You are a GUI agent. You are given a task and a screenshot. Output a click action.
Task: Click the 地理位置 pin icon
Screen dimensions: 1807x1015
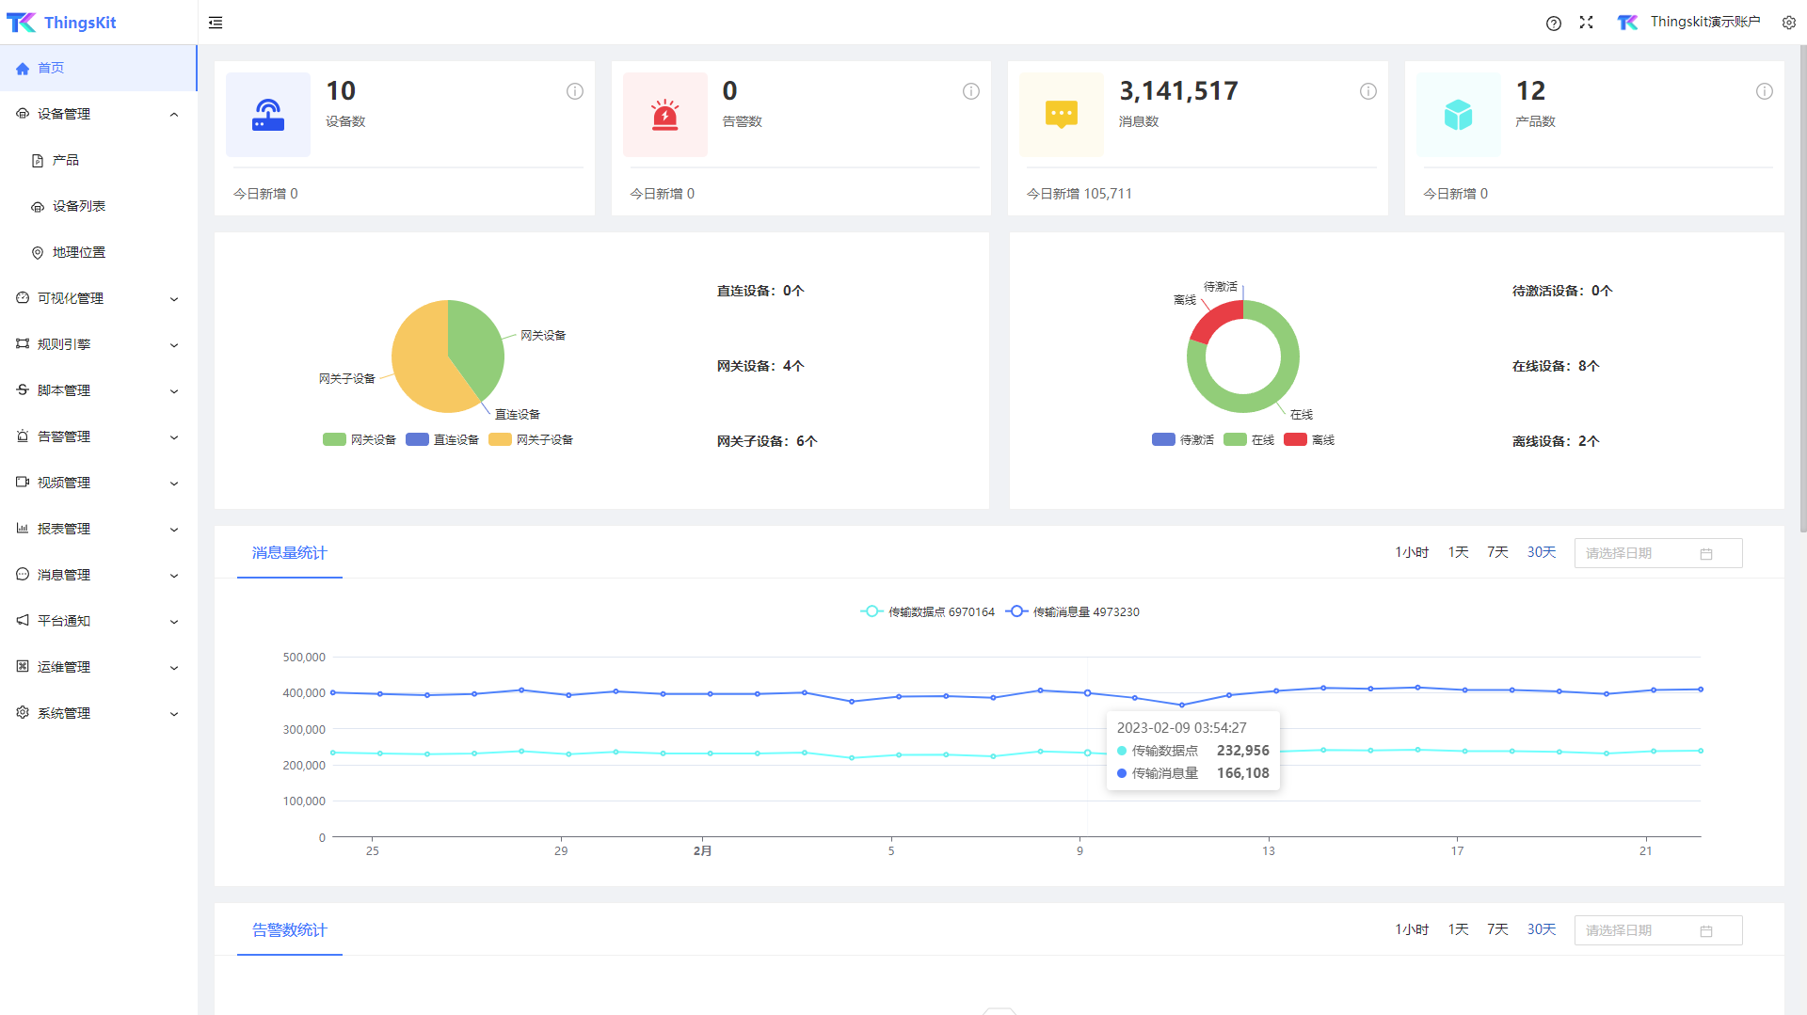pyautogui.click(x=38, y=253)
